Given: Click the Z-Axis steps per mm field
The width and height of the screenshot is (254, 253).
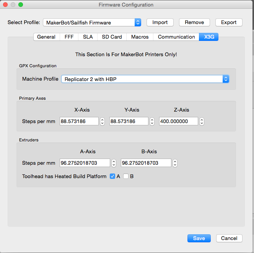Looking at the screenshot, I should (x=179, y=121).
